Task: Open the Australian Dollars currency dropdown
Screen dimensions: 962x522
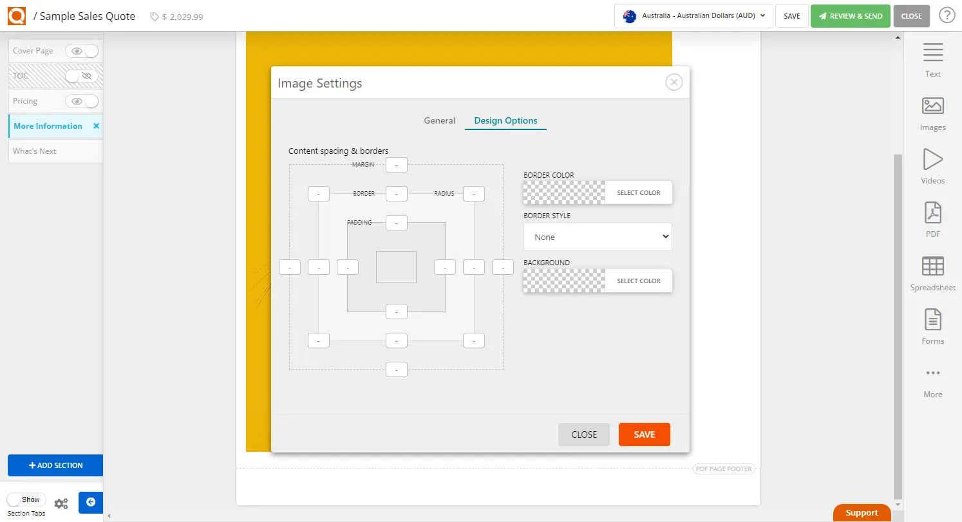Action: point(693,15)
